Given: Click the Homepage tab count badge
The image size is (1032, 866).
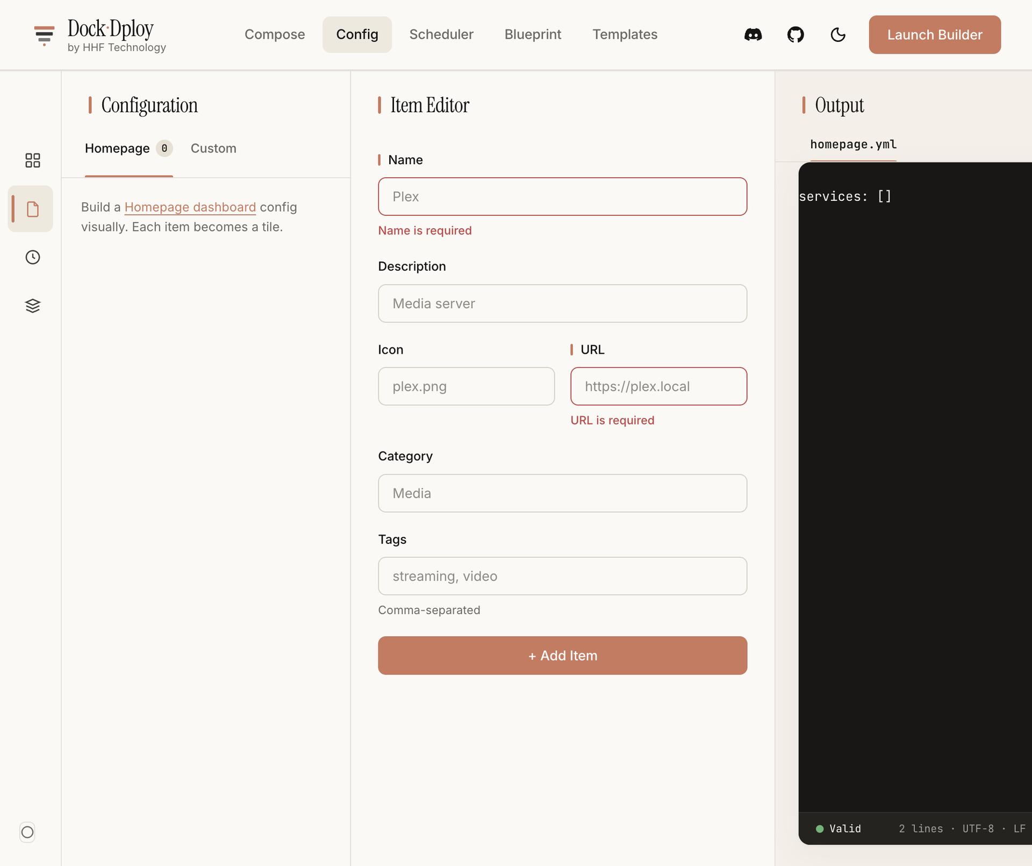Looking at the screenshot, I should pos(164,149).
